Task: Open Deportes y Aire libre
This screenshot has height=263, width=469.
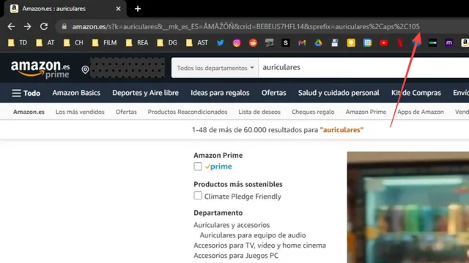Action: pyautogui.click(x=145, y=93)
